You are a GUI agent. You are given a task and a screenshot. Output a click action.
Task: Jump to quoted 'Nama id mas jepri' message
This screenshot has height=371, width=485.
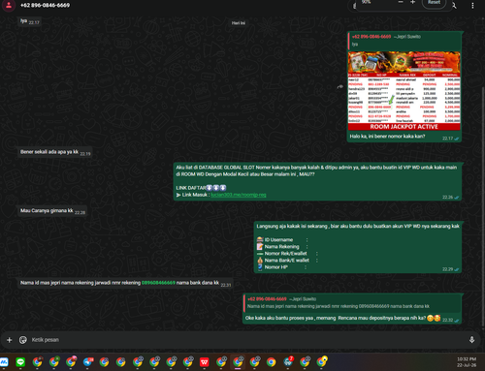pos(352,302)
